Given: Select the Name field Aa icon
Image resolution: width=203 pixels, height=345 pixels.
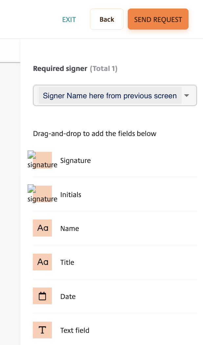Looking at the screenshot, I should (x=42, y=228).
